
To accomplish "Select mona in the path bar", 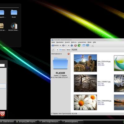I will [x=62, y=50].
